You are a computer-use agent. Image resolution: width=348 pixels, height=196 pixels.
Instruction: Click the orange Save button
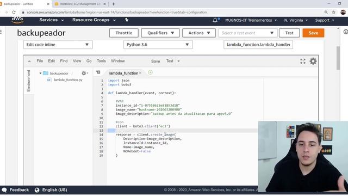[x=313, y=33]
